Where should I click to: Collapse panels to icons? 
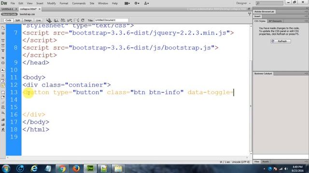pyautogui.click(x=307, y=8)
